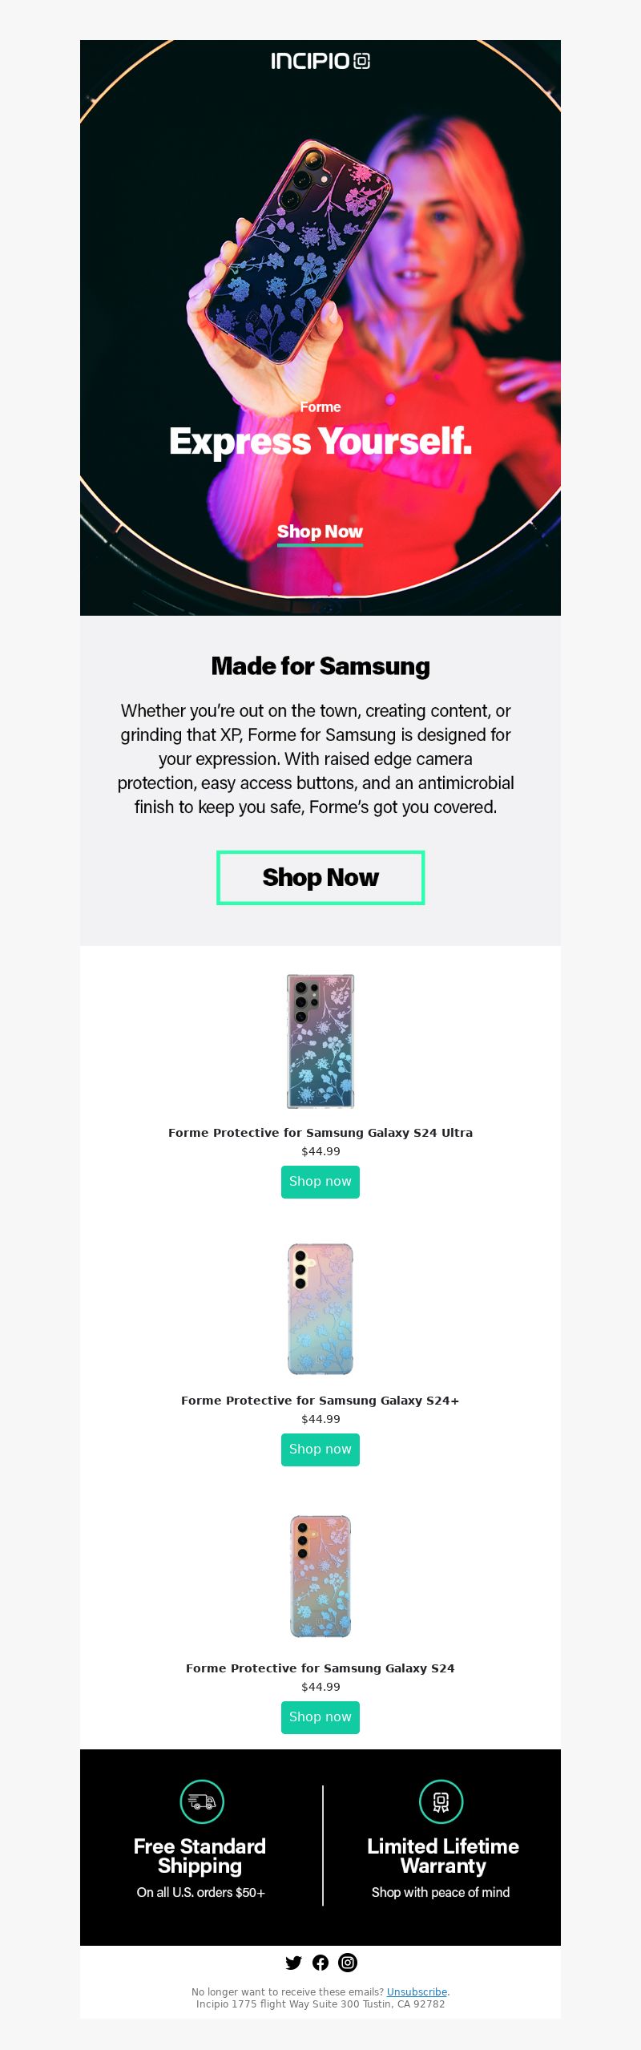Click the Limited Lifetime Warranty heading
The image size is (641, 2050).
click(x=443, y=1856)
